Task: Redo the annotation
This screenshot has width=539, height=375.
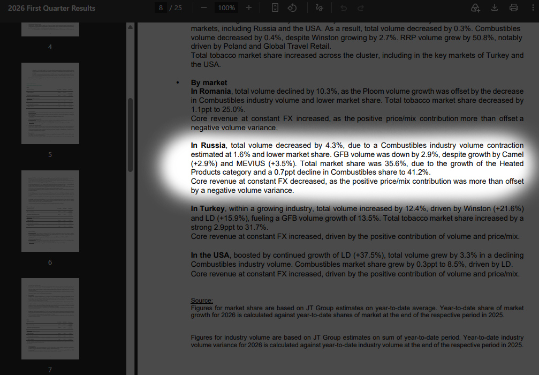Action: [x=361, y=8]
